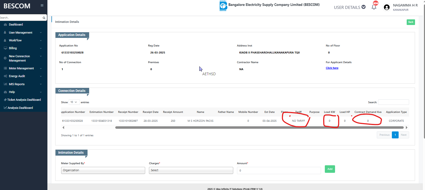Click the sidebar search input field

coord(21,18)
